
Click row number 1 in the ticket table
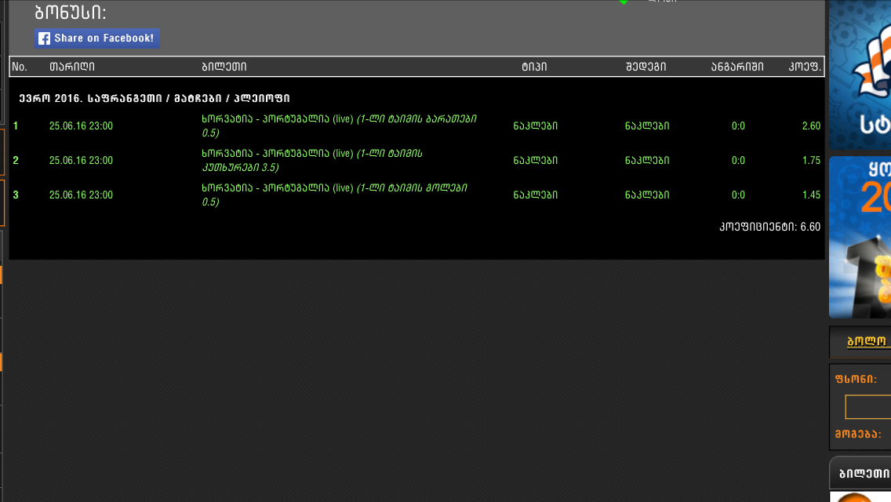coord(16,125)
